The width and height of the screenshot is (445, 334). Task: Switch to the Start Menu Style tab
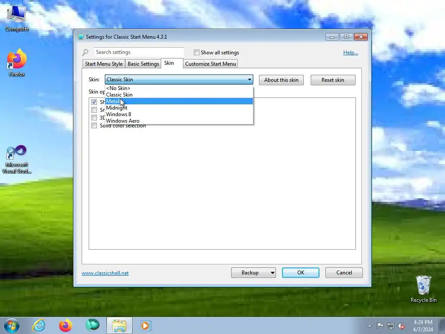click(104, 64)
